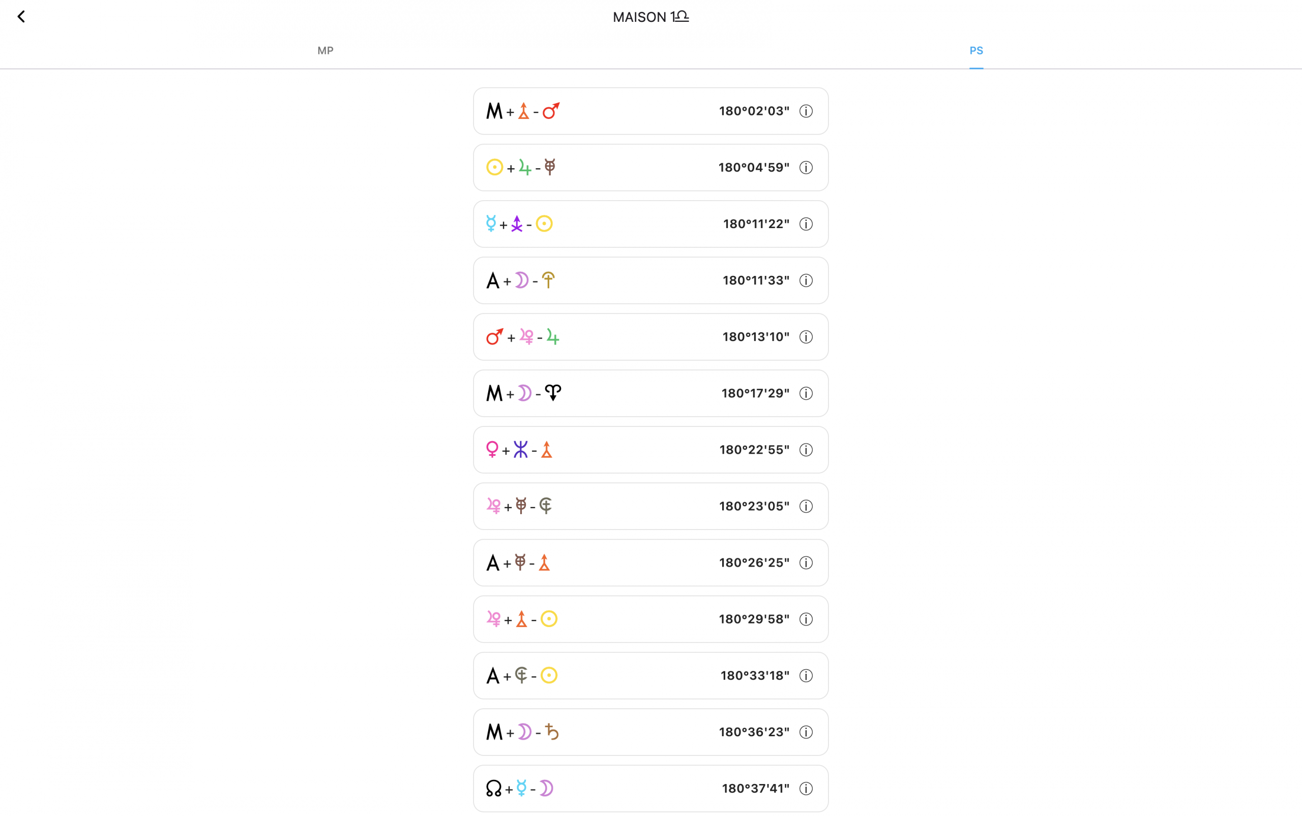Viewport: 1302px width, 816px height.
Task: Tap info icon next to 180°37'41"
Action: click(806, 789)
